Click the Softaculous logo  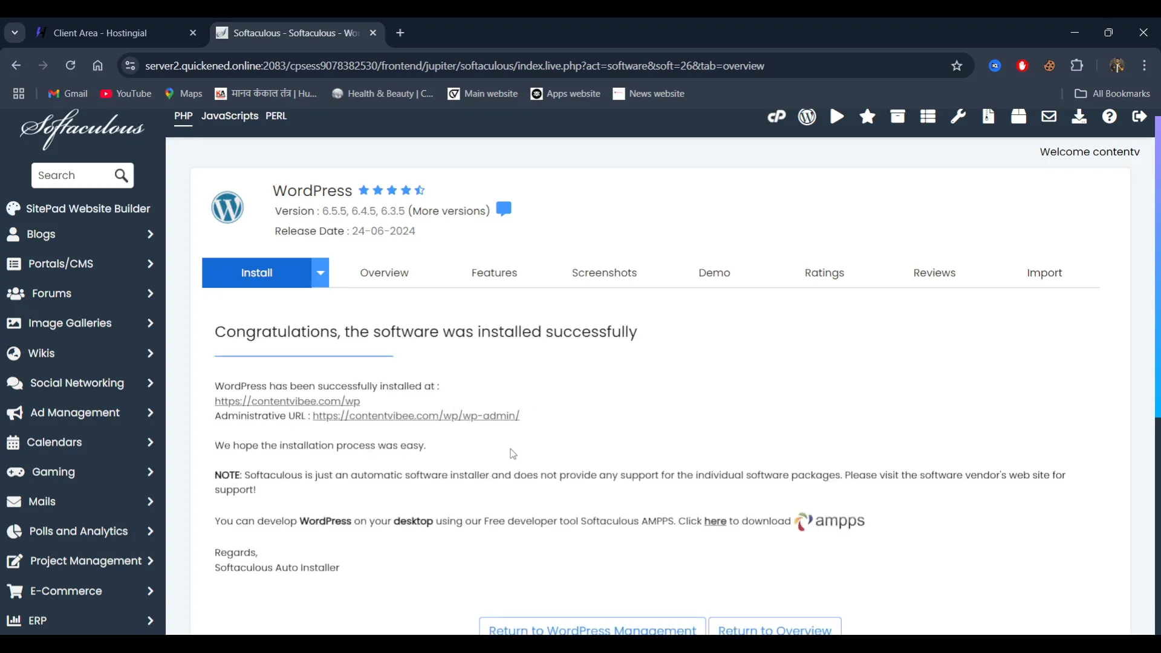point(82,129)
